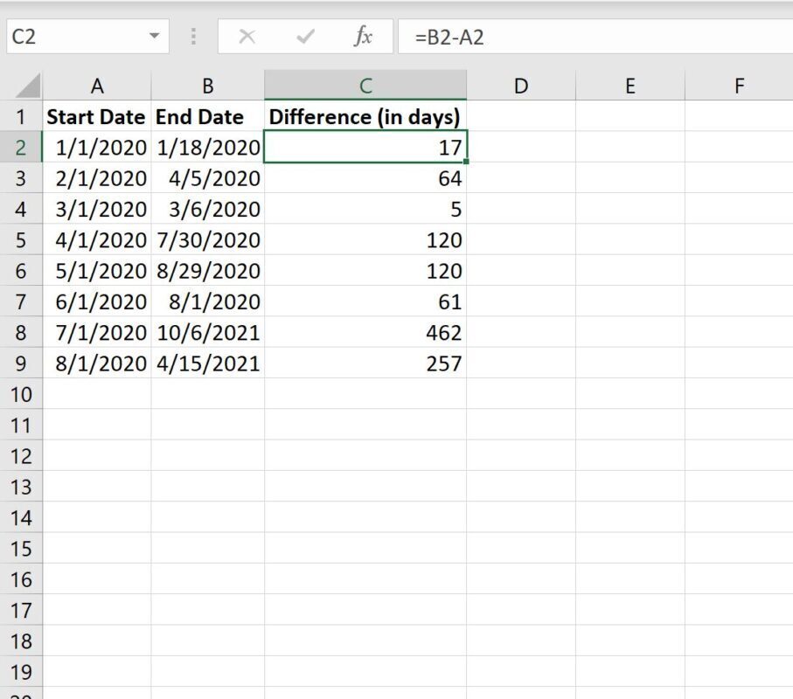This screenshot has height=699, width=793.
Task: Click the Difference (in days) header cell
Action: click(365, 117)
